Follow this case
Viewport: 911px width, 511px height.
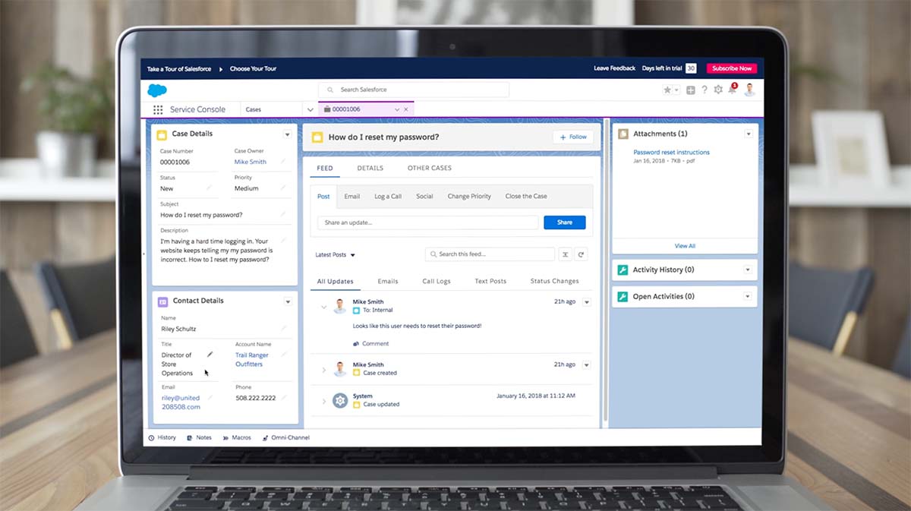pos(573,137)
